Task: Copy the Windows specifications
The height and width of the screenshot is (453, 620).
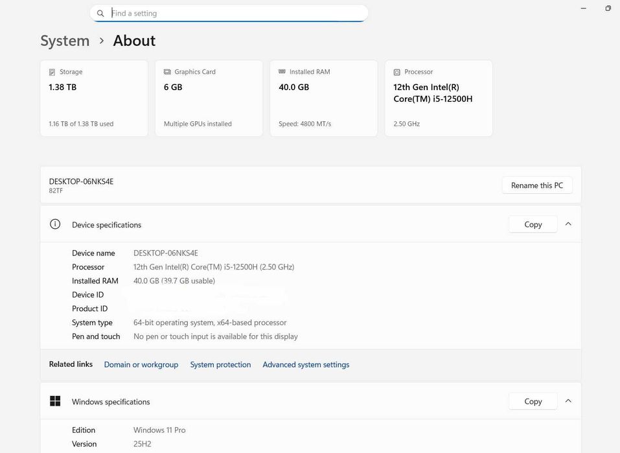Action: 533,401
